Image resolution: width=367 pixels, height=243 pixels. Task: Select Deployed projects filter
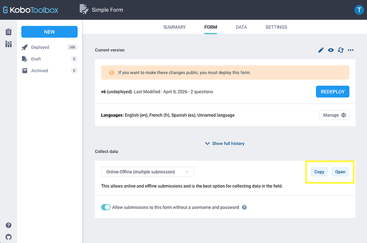click(x=49, y=47)
